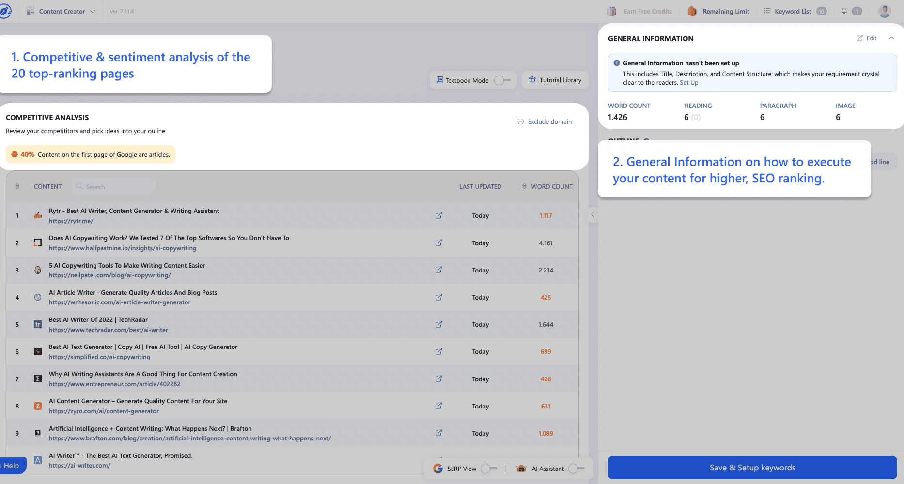
Task: Open the Tutorial Library
Action: 555,80
